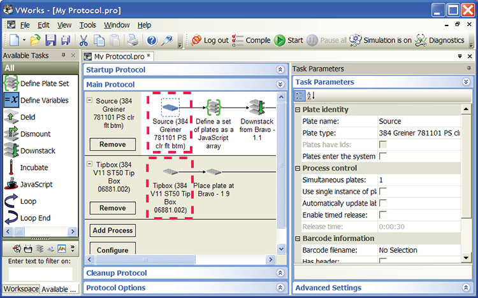Check Automatically update labware checkbox
Screen dimensions: 478x298
(x=383, y=203)
